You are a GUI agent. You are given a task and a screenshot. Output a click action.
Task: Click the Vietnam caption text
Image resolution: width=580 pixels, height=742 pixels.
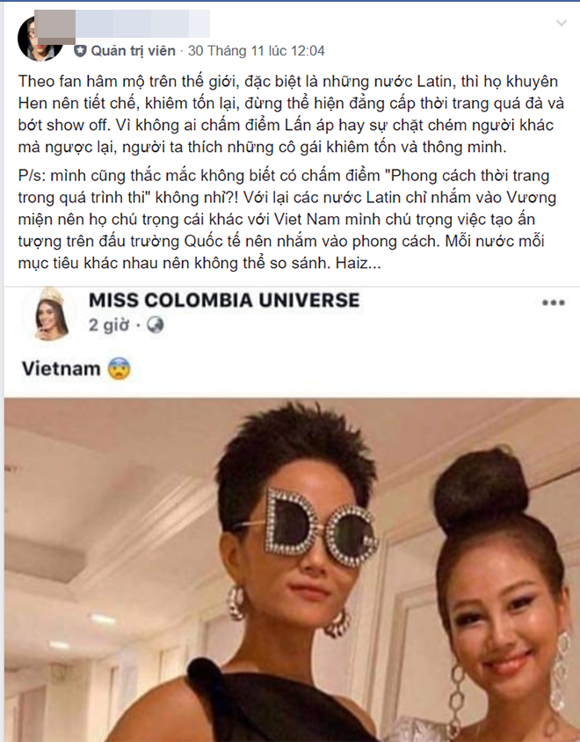[61, 368]
